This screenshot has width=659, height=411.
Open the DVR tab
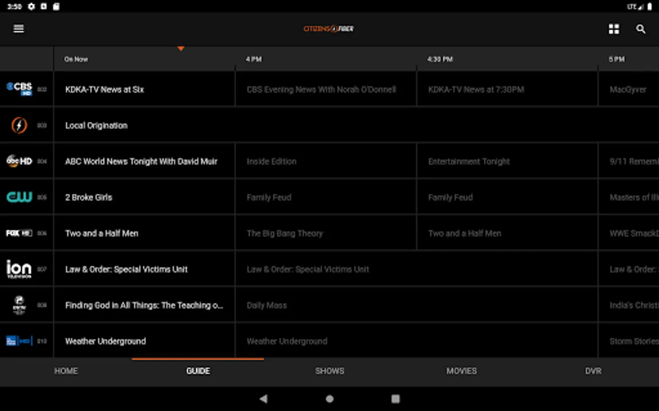(593, 371)
